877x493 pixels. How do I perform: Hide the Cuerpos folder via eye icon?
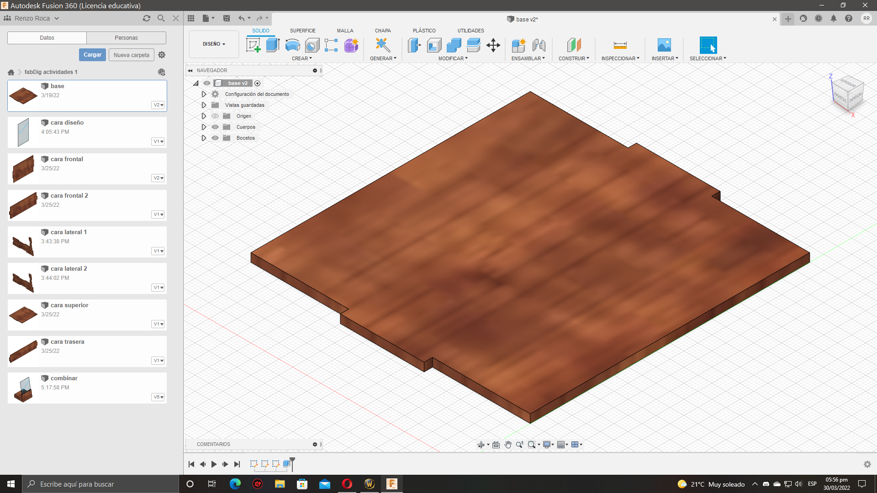pos(215,127)
